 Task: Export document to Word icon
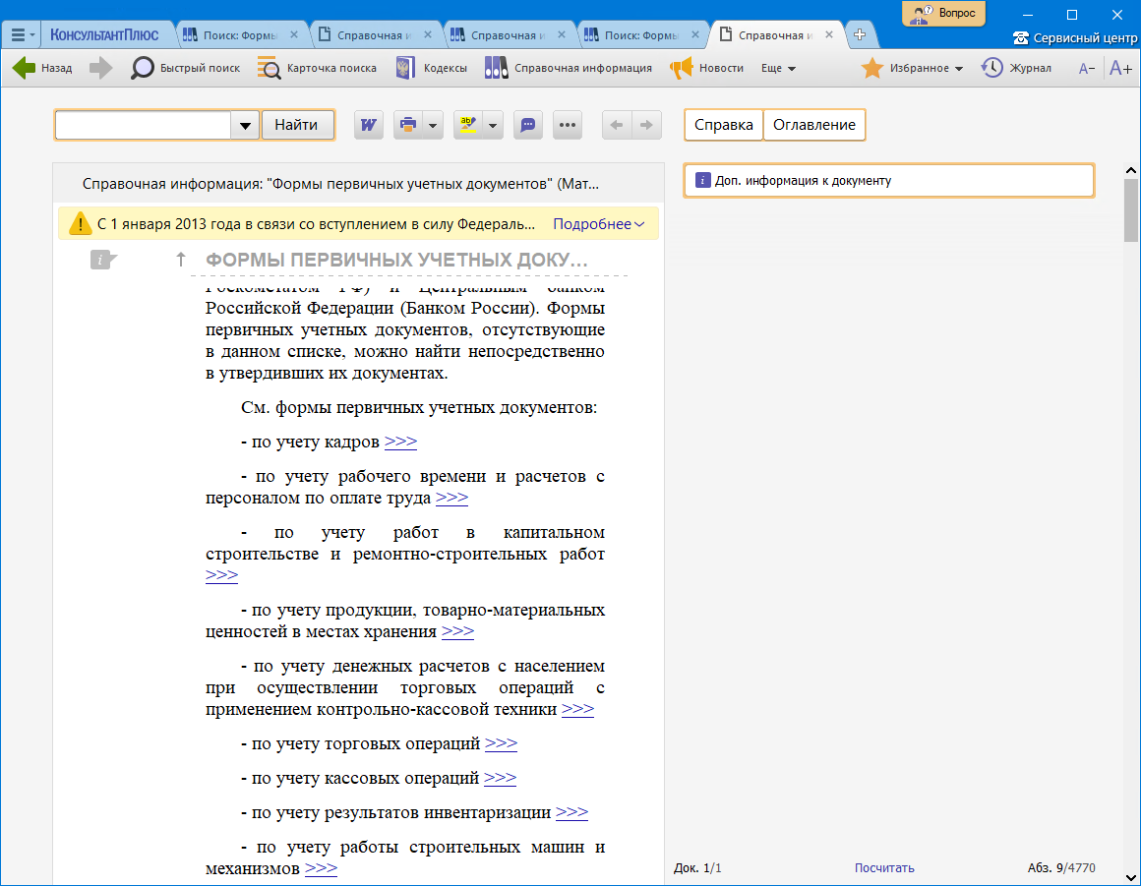[369, 125]
